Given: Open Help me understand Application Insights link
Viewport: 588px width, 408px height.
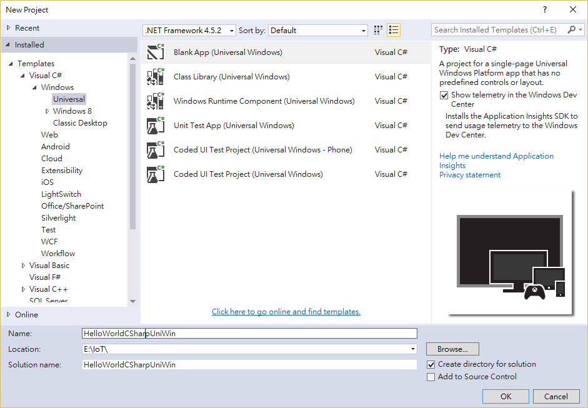Looking at the screenshot, I should [496, 161].
